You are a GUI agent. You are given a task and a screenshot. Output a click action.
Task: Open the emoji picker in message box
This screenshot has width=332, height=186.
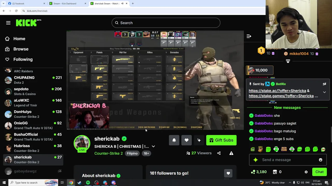[321, 160]
